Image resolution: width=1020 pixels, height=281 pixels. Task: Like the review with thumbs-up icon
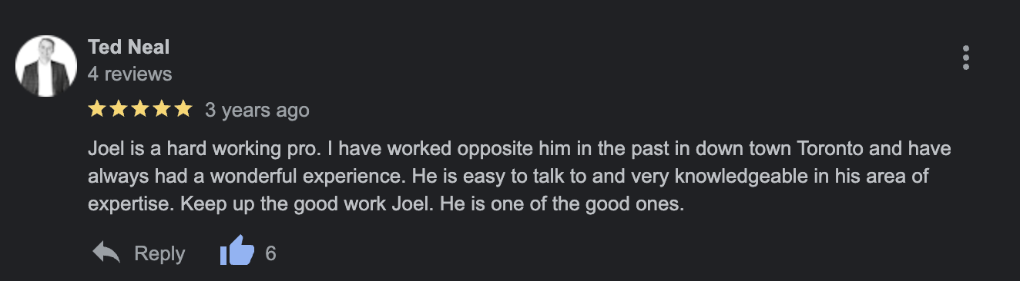[237, 251]
